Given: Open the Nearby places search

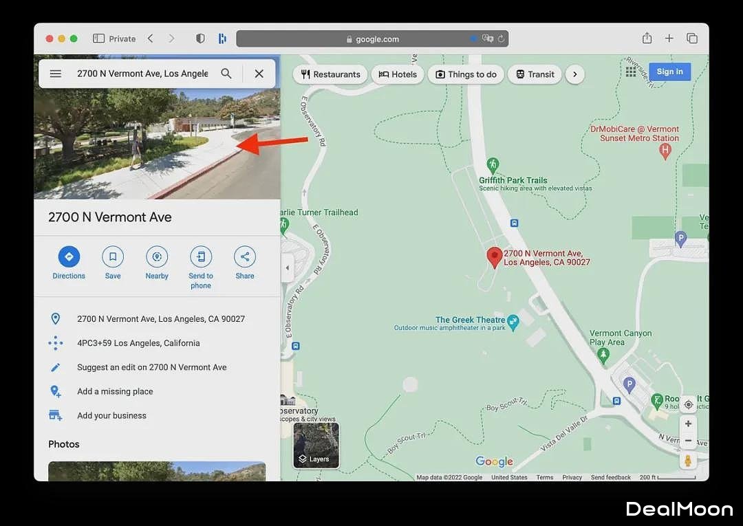Looking at the screenshot, I should [157, 257].
